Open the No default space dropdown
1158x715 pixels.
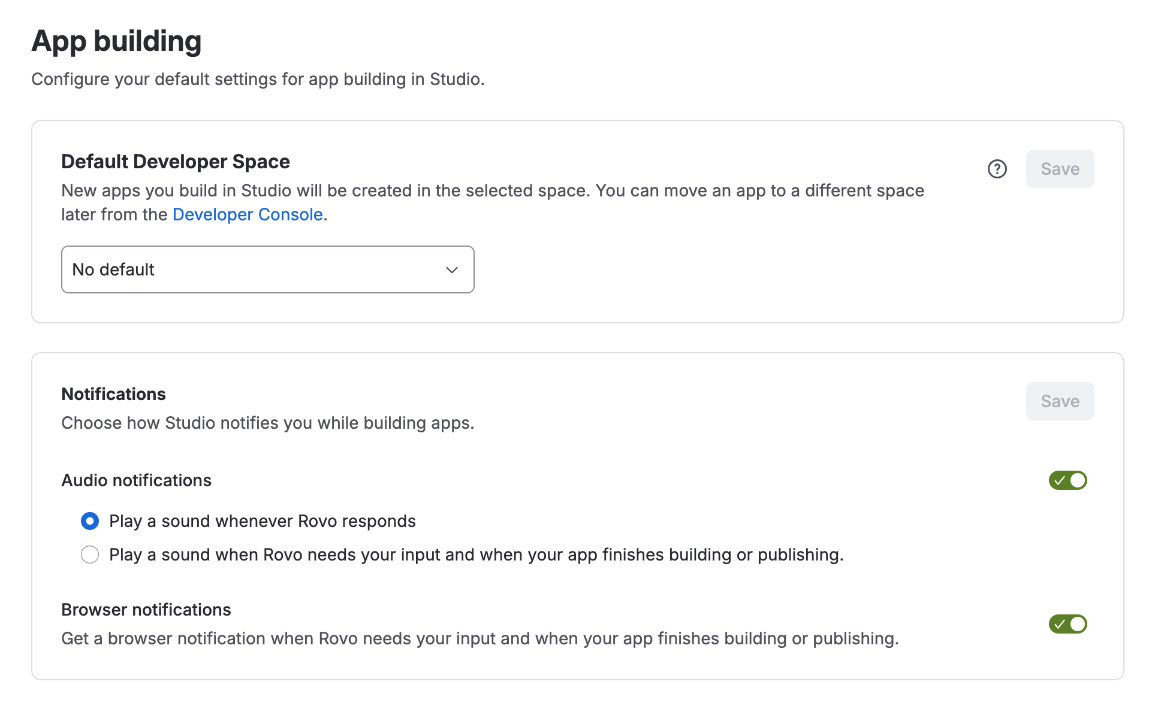tap(267, 269)
